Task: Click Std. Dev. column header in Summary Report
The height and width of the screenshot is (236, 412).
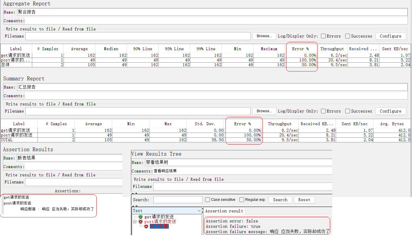Action: [x=205, y=124]
